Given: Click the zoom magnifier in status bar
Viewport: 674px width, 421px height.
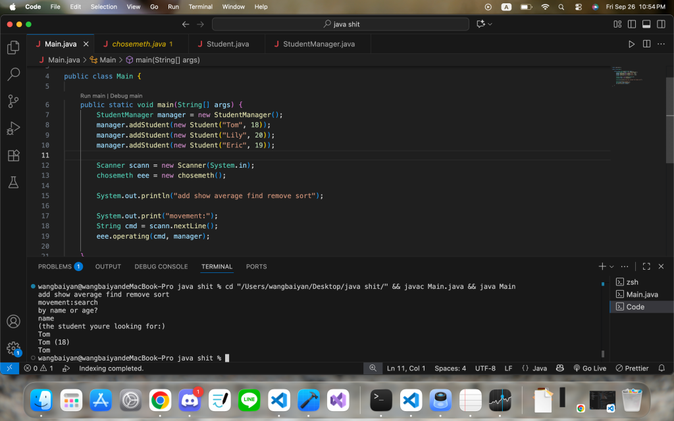Looking at the screenshot, I should coord(373,368).
